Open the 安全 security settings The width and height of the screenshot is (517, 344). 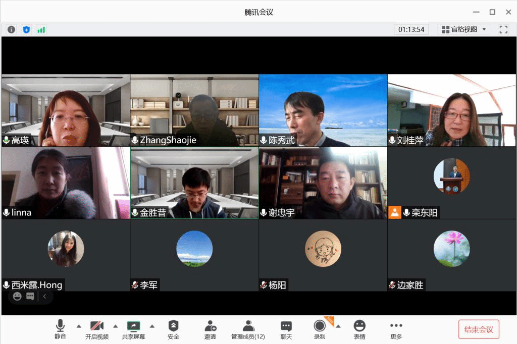[174, 330]
